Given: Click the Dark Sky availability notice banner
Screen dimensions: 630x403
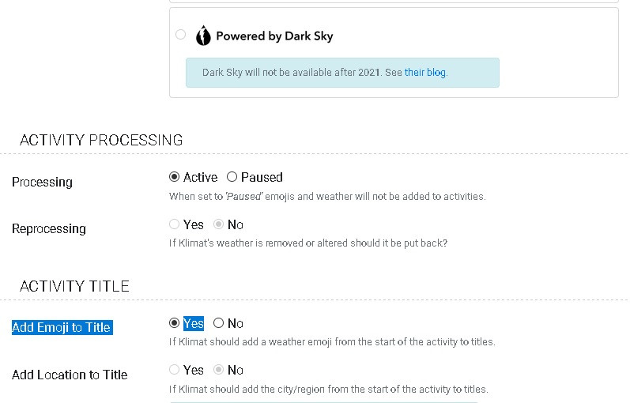Looking at the screenshot, I should point(342,73).
